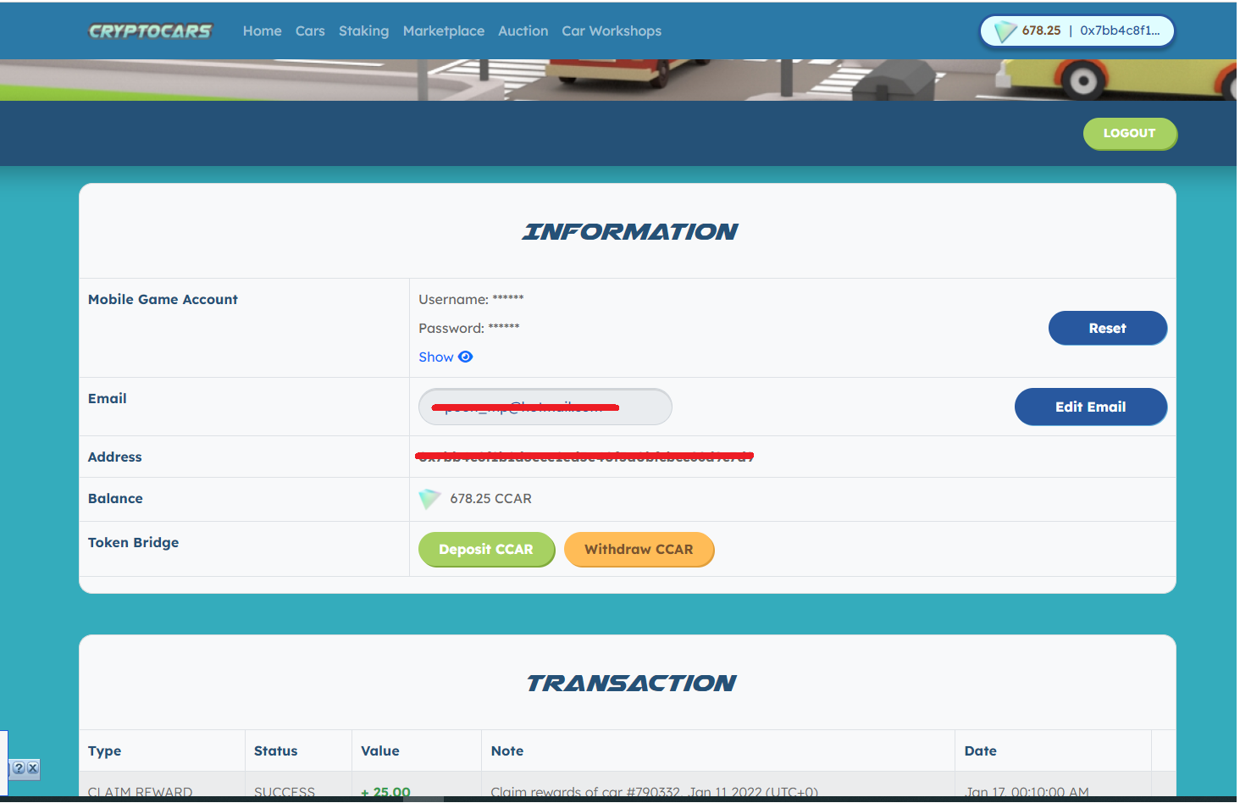
Task: Click the Type column header
Action: [x=104, y=751]
